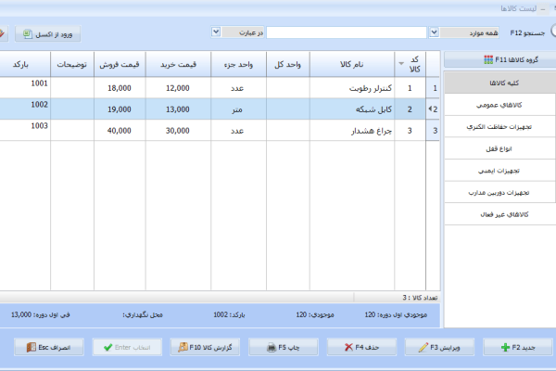This screenshot has width=556, height=371.
Task: Select the کلیه کالاها group
Action: (x=500, y=83)
